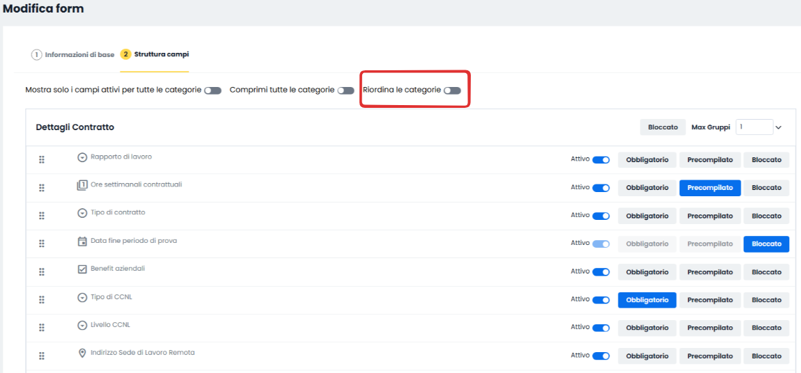Click Bloccato for Tipo di contratto
Viewport: 801px width, 373px height.
point(766,216)
